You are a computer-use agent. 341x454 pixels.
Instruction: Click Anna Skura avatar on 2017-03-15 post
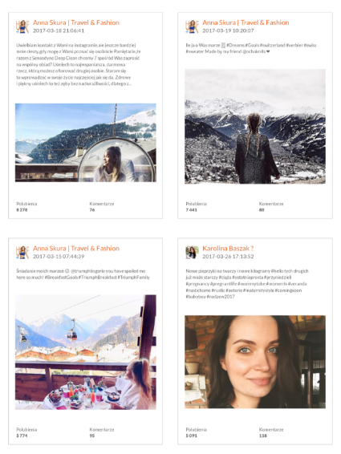22,252
